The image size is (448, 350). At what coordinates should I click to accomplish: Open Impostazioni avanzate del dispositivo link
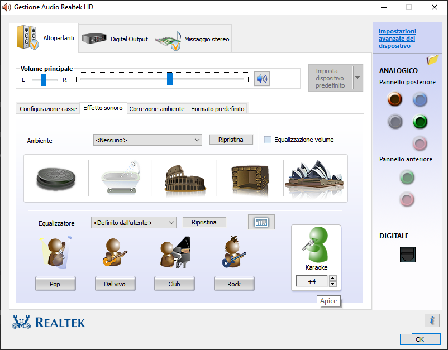tap(397, 39)
